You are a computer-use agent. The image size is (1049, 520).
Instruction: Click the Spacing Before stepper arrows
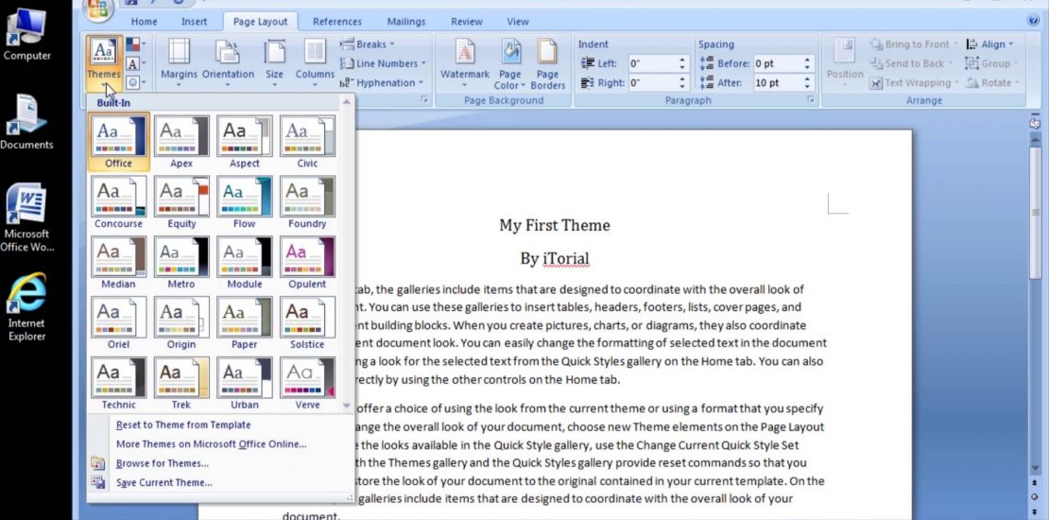[x=807, y=63]
